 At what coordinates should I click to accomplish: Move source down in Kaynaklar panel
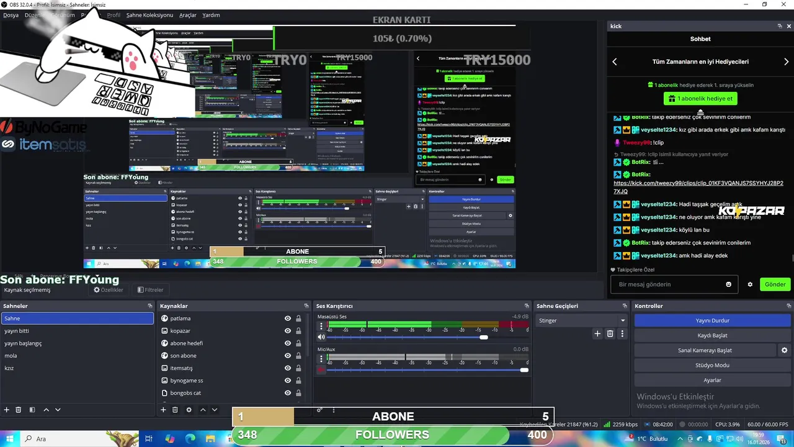coord(215,410)
